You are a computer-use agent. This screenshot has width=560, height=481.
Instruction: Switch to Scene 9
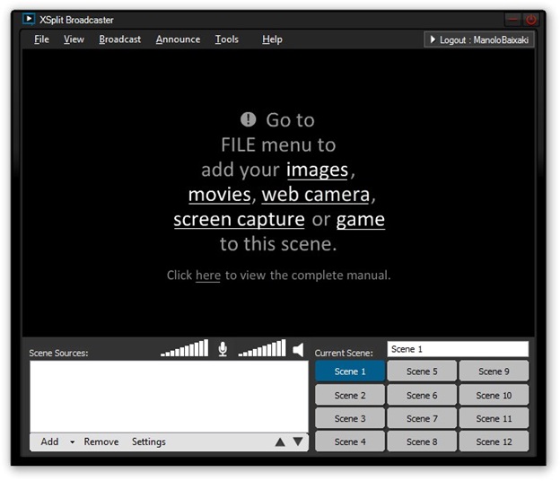tap(494, 372)
